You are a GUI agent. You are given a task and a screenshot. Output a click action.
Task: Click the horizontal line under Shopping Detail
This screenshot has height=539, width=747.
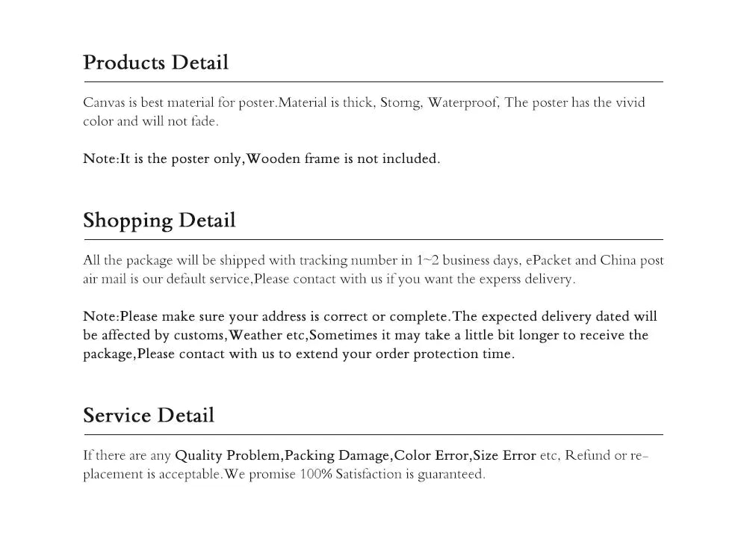373,240
